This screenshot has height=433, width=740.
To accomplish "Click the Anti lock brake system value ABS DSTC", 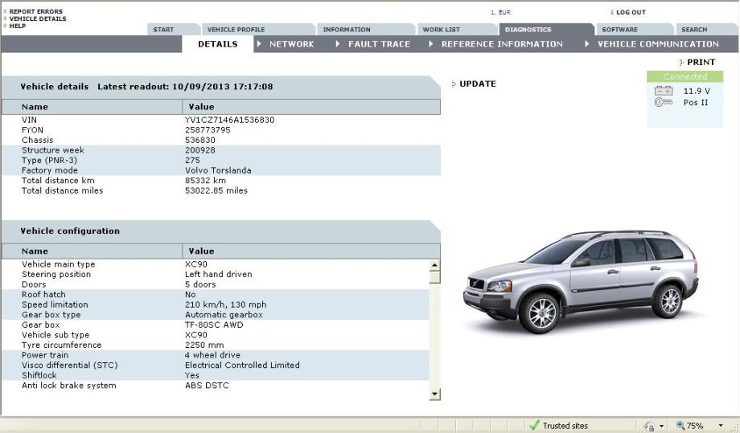I will (x=207, y=386).
